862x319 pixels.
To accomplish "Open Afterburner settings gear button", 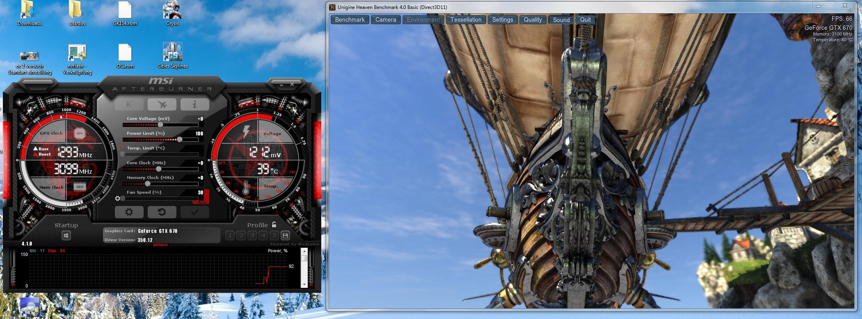I will (129, 212).
